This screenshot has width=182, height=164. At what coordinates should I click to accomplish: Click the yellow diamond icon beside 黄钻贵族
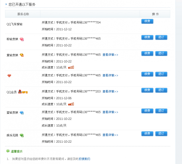click(22, 55)
